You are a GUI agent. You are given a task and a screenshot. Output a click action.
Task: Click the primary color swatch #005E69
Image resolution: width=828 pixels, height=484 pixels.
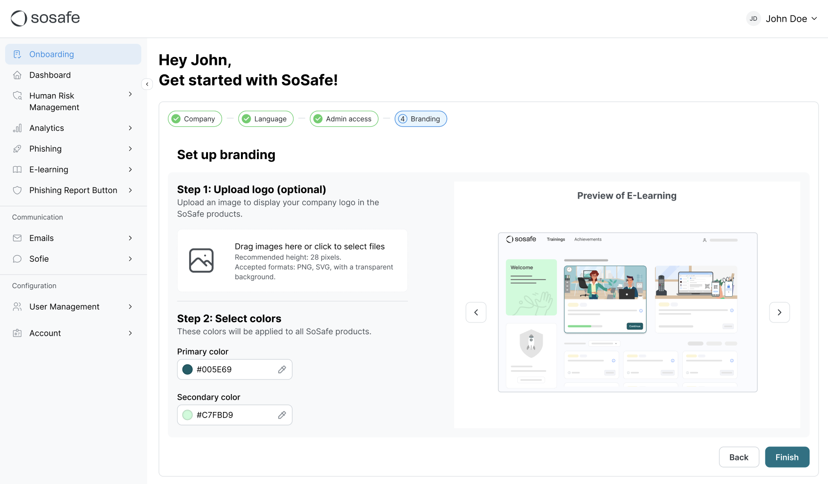pos(188,370)
